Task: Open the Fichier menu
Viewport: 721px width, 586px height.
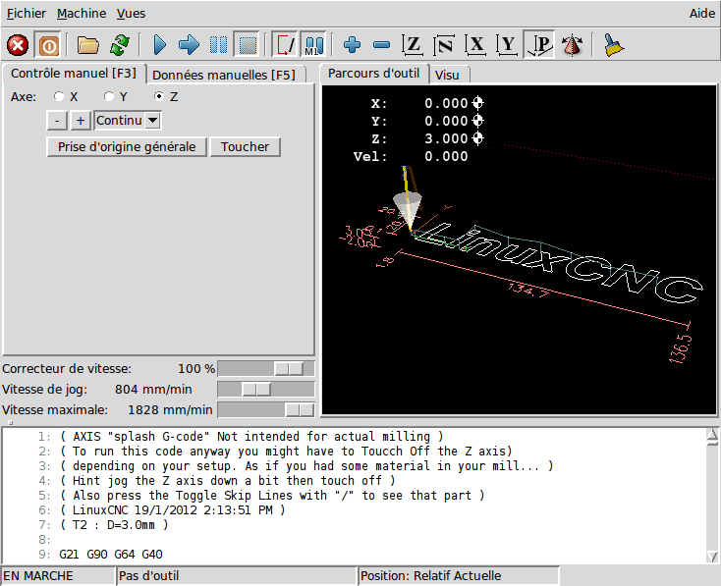Action: [27, 14]
